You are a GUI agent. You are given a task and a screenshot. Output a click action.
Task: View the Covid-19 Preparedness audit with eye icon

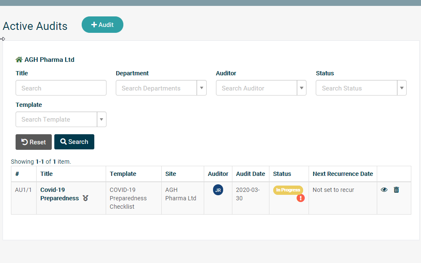384,190
